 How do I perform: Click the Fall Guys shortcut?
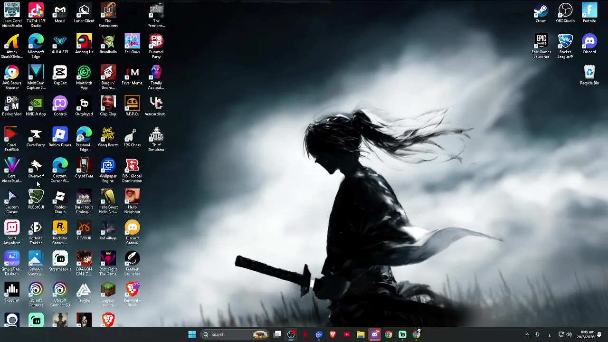[x=132, y=44]
